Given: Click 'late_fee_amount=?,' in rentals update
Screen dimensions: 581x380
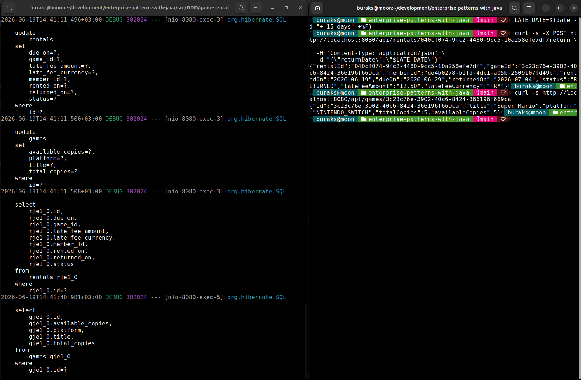Looking at the screenshot, I should (x=60, y=66).
